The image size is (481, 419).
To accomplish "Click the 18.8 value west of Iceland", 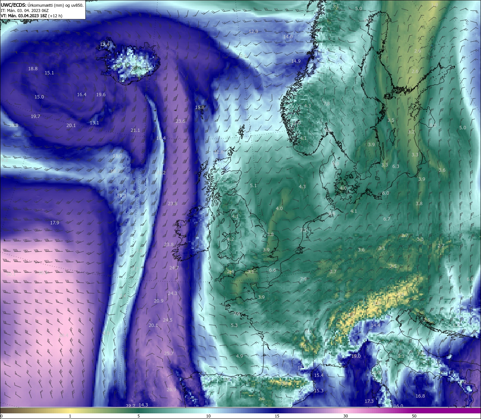I will (x=33, y=69).
